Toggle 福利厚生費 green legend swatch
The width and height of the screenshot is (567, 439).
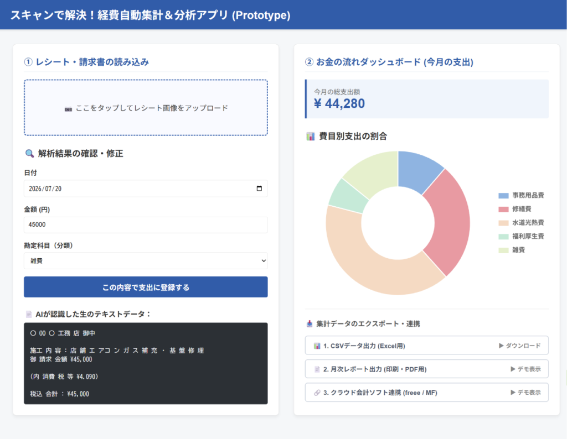pyautogui.click(x=503, y=237)
